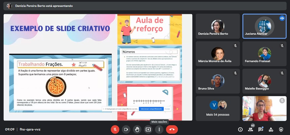The image size is (290, 135).
Task: Click muted mic icon on Bruno Silva's tile
Action: click(x=235, y=73)
